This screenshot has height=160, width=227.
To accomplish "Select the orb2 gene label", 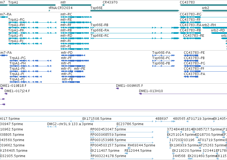I will pos(205,8).
